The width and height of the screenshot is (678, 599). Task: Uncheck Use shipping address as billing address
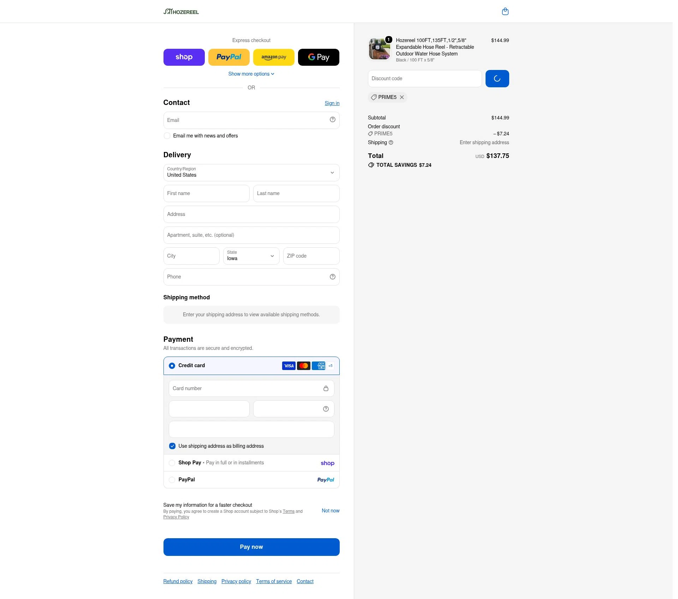click(172, 446)
